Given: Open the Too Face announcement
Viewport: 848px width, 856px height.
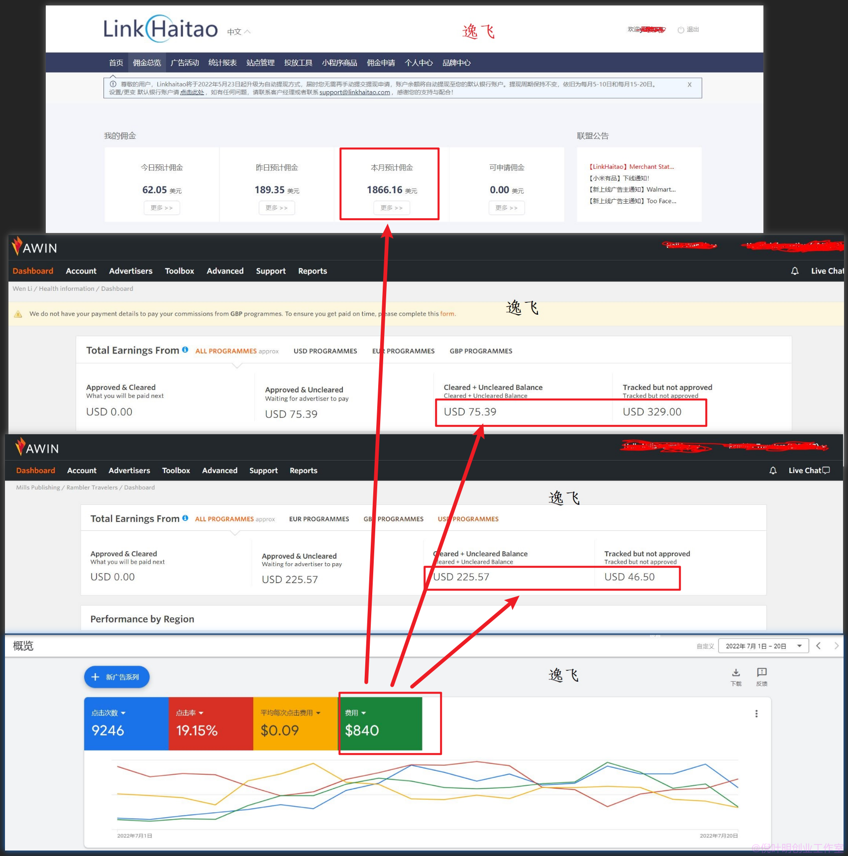Looking at the screenshot, I should [633, 201].
